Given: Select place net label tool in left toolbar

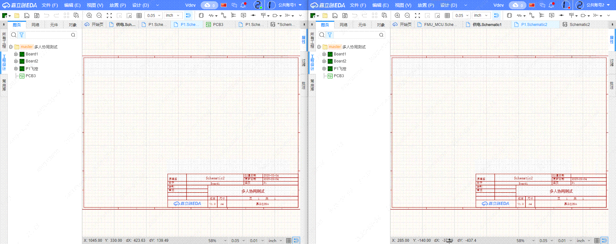Looking at the screenshot, I should click(243, 15).
